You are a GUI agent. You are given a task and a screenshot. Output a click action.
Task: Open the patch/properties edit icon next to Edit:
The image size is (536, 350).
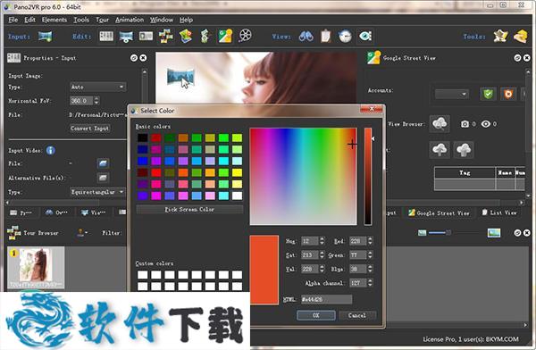click(106, 36)
